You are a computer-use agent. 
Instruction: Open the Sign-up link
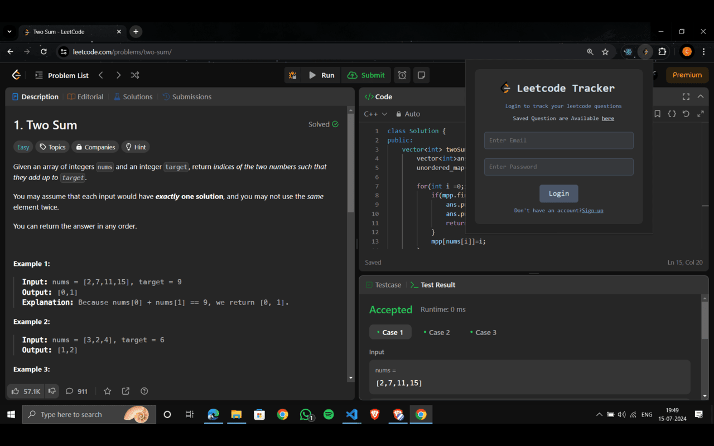[x=592, y=211]
